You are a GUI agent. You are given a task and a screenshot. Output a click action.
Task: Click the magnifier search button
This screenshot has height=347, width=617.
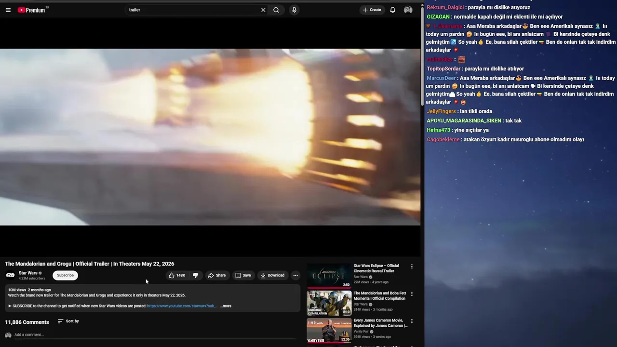(x=276, y=10)
